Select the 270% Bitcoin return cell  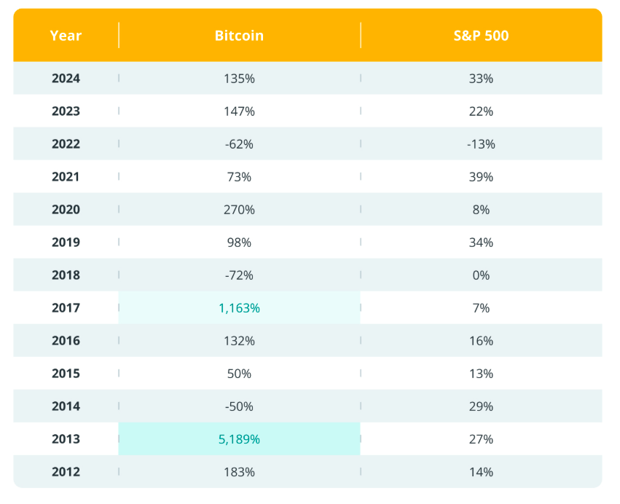click(x=239, y=210)
